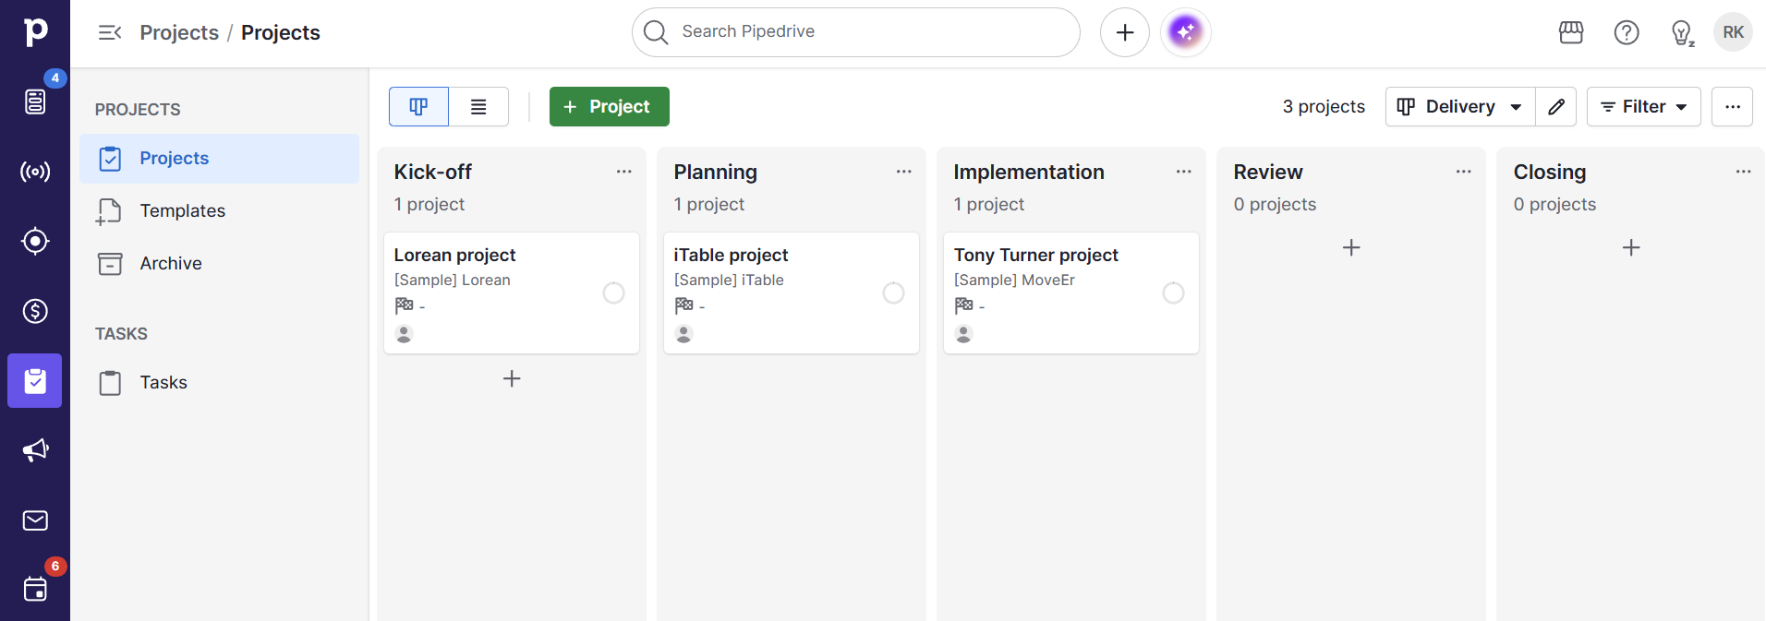Click the Lorean project owner avatar
1766x621 pixels.
point(404,334)
